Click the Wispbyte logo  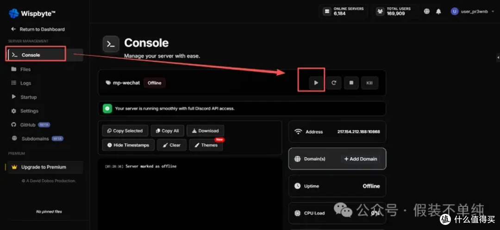coord(32,13)
